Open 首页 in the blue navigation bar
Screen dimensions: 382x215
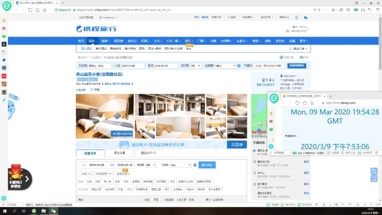81,41
